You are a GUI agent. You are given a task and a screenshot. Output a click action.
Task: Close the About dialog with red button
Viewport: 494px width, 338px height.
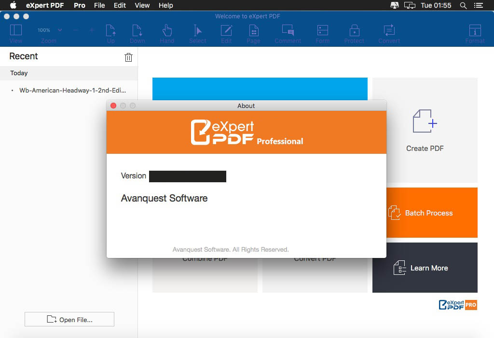tap(113, 106)
